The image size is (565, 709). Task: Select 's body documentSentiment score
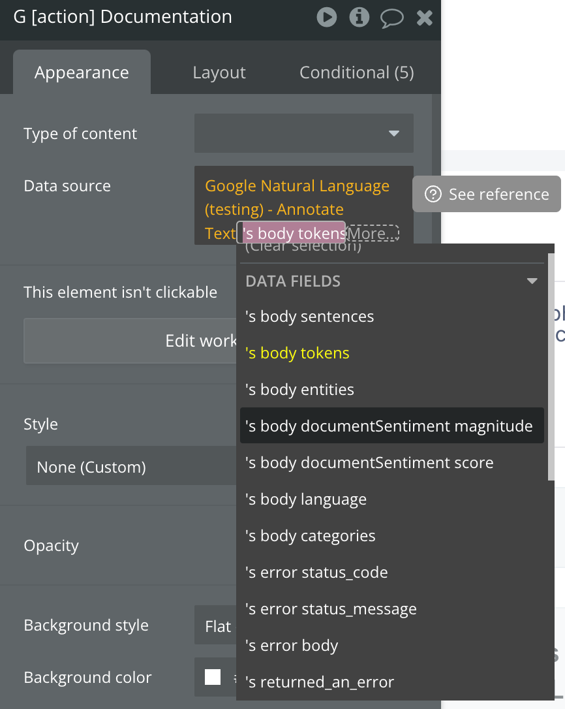[392, 463]
